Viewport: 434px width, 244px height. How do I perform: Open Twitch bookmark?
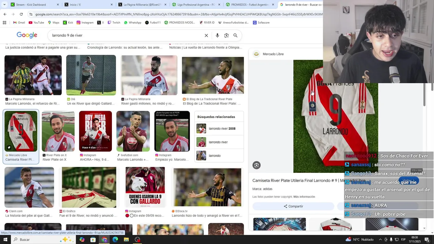[114, 23]
